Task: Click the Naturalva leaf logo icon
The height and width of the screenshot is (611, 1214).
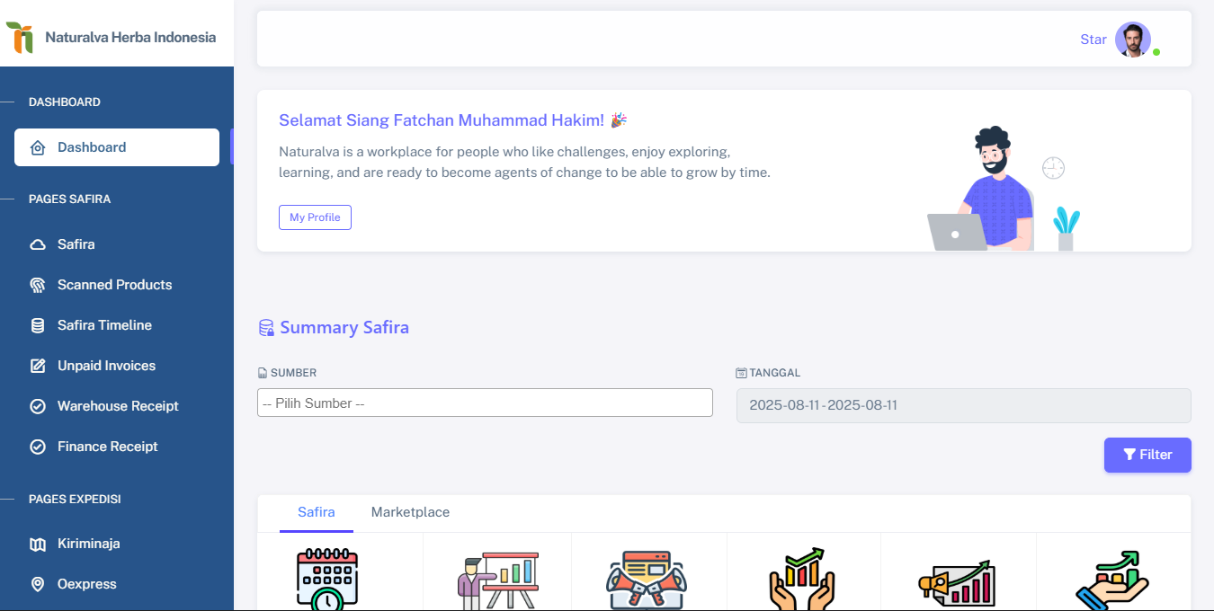Action: 20,38
